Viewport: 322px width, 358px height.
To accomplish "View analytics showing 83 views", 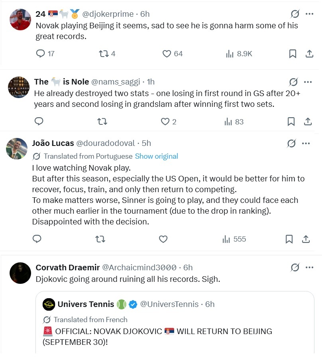I will tap(234, 122).
